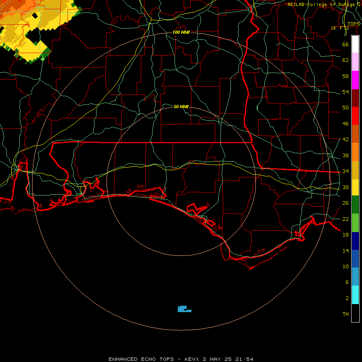Click the white 66 kft legend swatch
The height and width of the screenshot is (362, 362).
(355, 44)
